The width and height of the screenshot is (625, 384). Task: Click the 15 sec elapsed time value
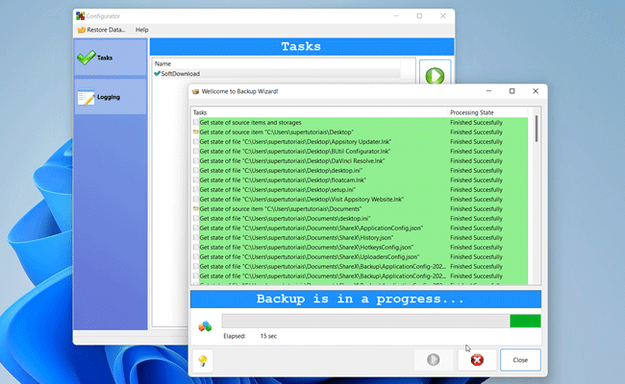coord(268,336)
